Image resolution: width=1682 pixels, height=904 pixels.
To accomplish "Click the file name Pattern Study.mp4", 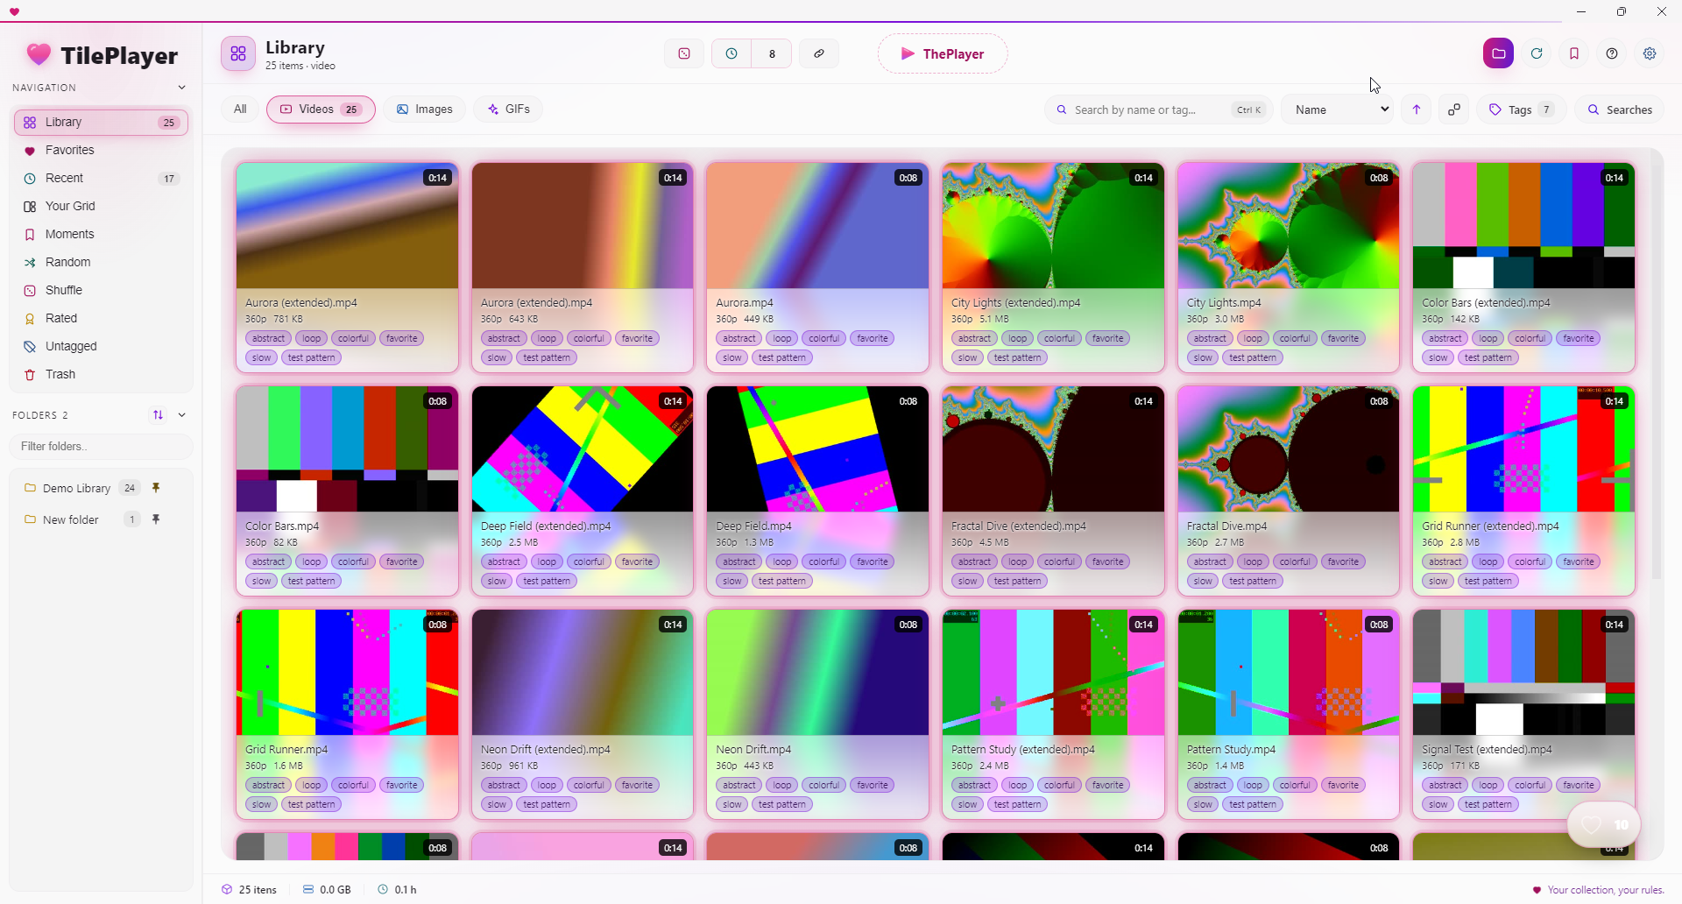I will (x=1231, y=749).
